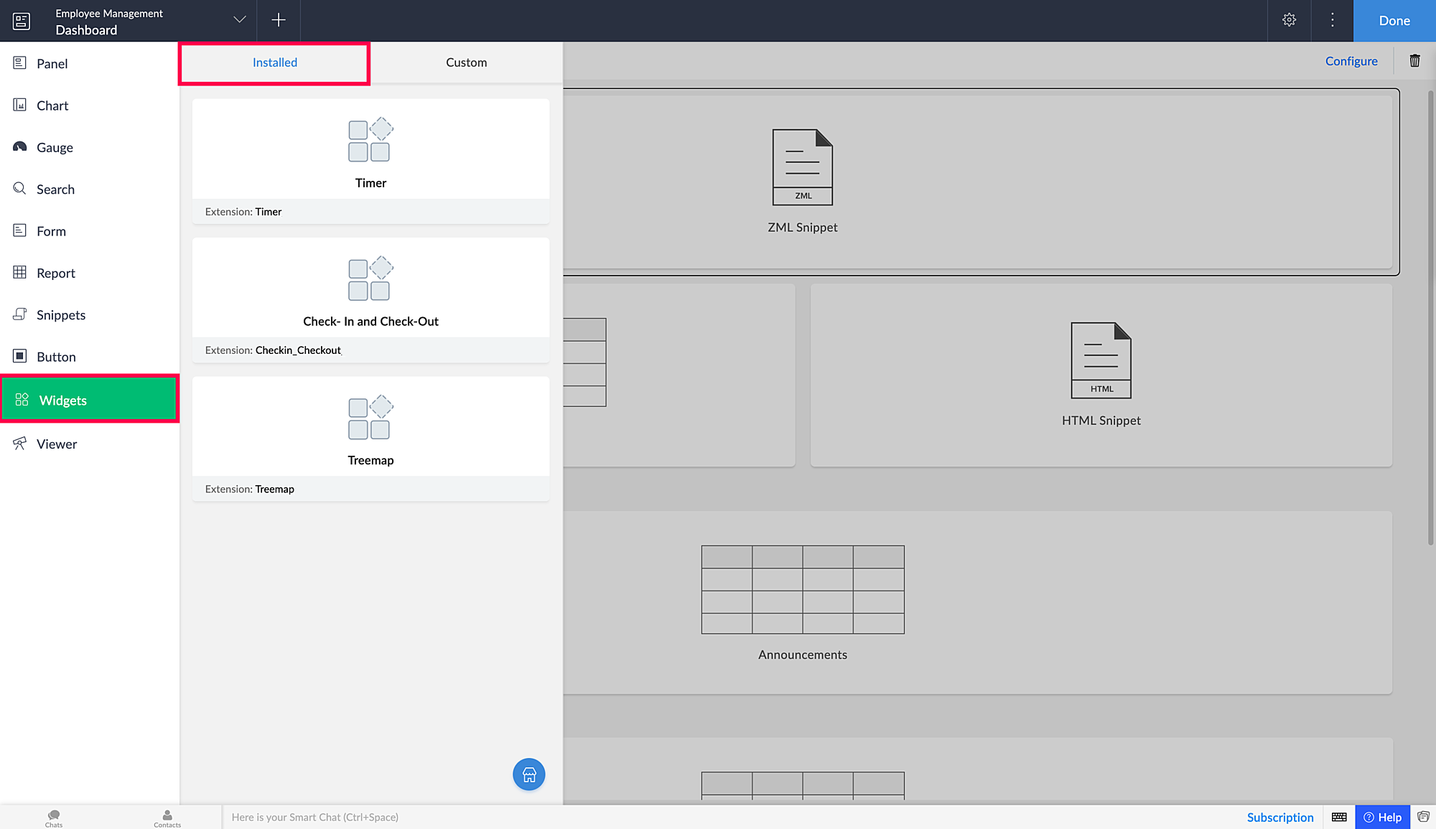Click the Viewer telescope icon
Image resolution: width=1436 pixels, height=829 pixels.
tap(20, 444)
